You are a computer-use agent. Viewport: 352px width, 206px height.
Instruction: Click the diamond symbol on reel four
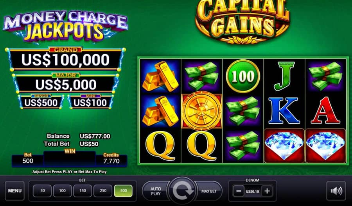[x=284, y=146]
